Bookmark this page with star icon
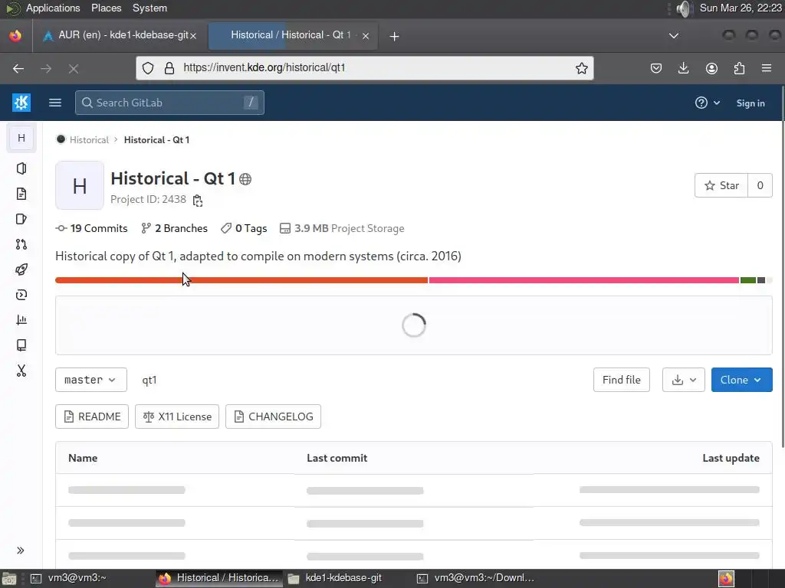Screen dimensions: 785x588 tap(581, 68)
